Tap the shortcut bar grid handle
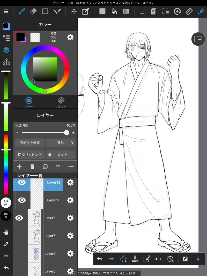 click(x=198, y=259)
